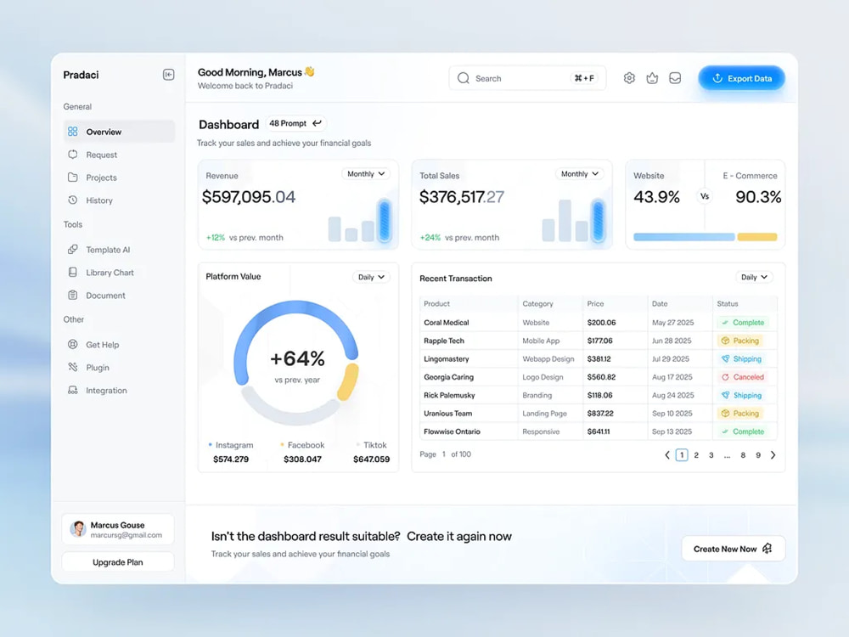Click the 48 Prompt badge
Screen dimensions: 849x637
[295, 123]
